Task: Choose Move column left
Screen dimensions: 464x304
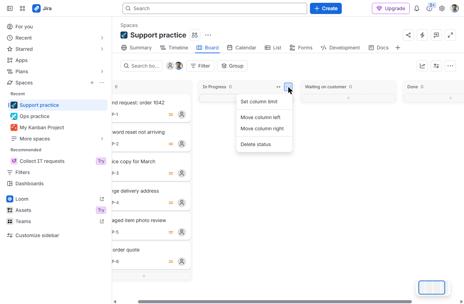Action: (264, 117)
